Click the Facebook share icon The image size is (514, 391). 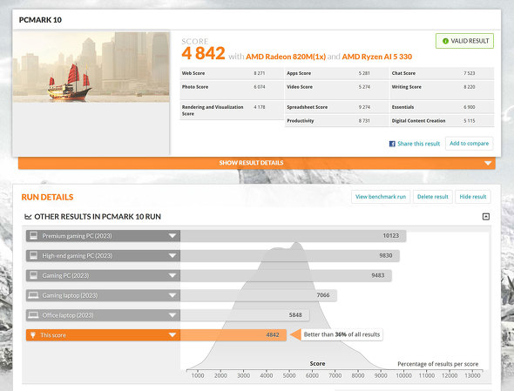click(392, 144)
